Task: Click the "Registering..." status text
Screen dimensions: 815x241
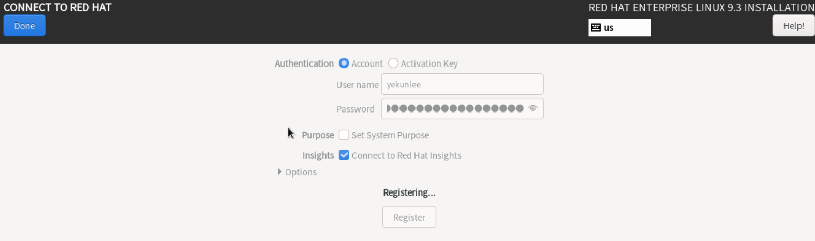Action: (x=409, y=192)
